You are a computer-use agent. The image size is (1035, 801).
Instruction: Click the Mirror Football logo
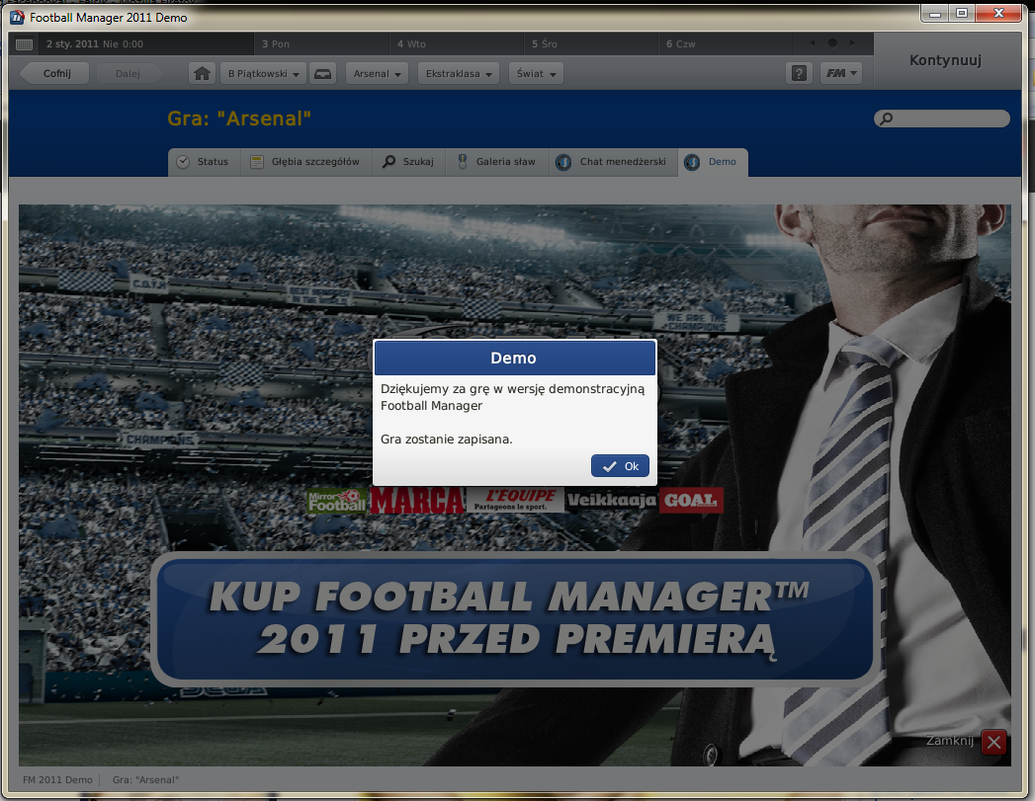(337, 501)
